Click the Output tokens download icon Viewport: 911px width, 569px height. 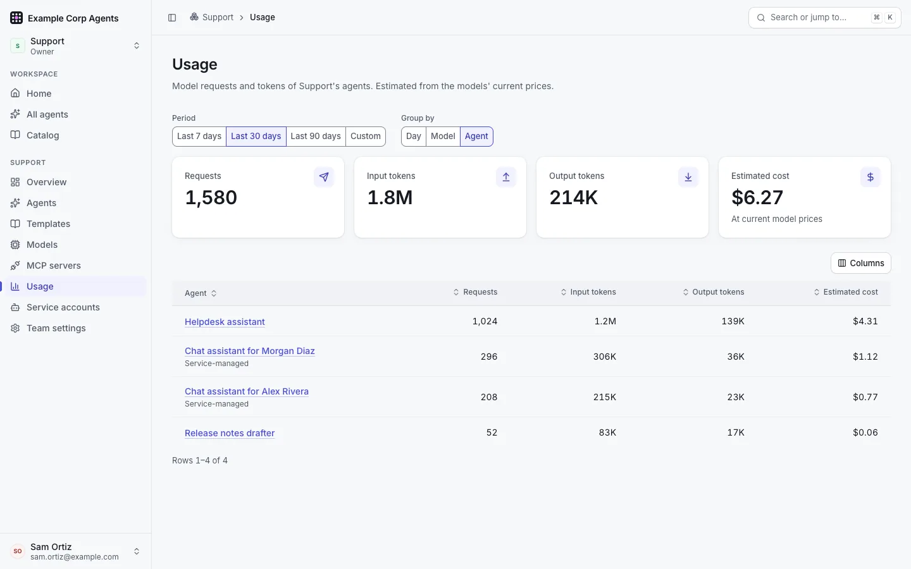click(688, 177)
